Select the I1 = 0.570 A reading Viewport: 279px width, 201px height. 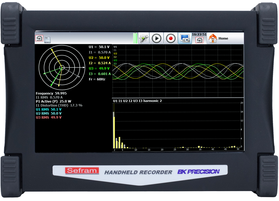(x=100, y=52)
